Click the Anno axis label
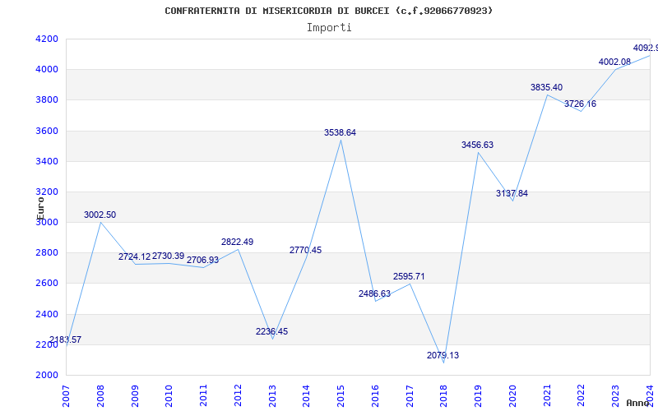This screenshot has height=411, width=658. pyautogui.click(x=637, y=403)
